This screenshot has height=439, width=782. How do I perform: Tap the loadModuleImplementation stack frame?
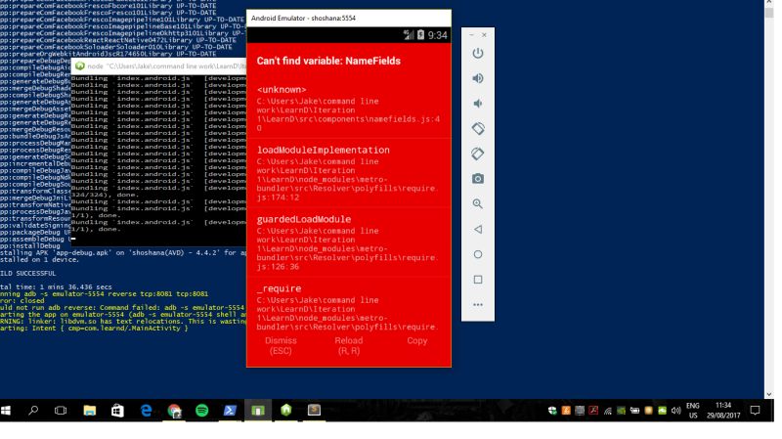pyautogui.click(x=349, y=173)
